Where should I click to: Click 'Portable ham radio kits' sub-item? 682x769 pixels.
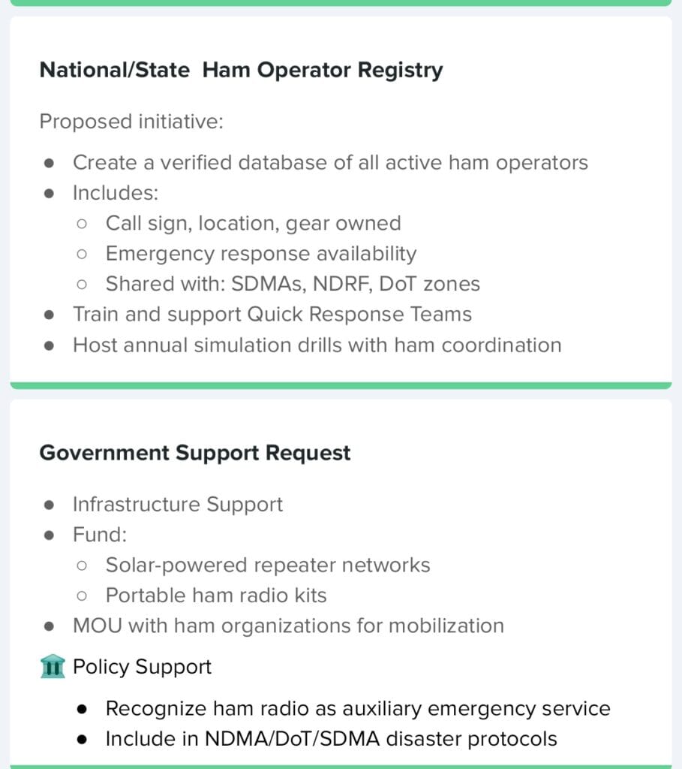[x=216, y=596]
